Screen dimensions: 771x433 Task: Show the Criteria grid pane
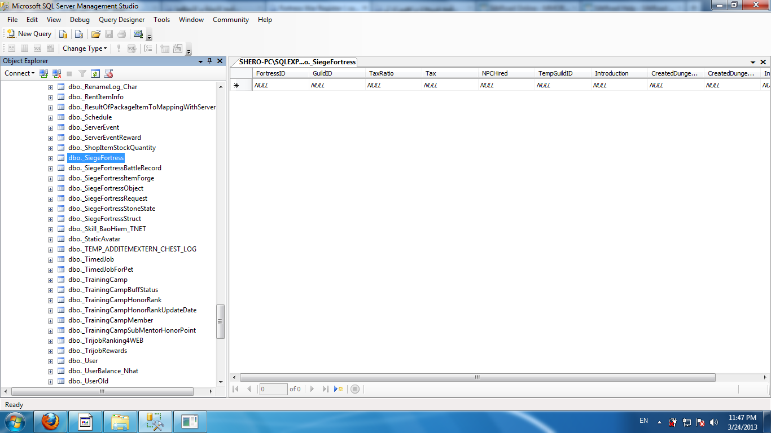[24, 48]
